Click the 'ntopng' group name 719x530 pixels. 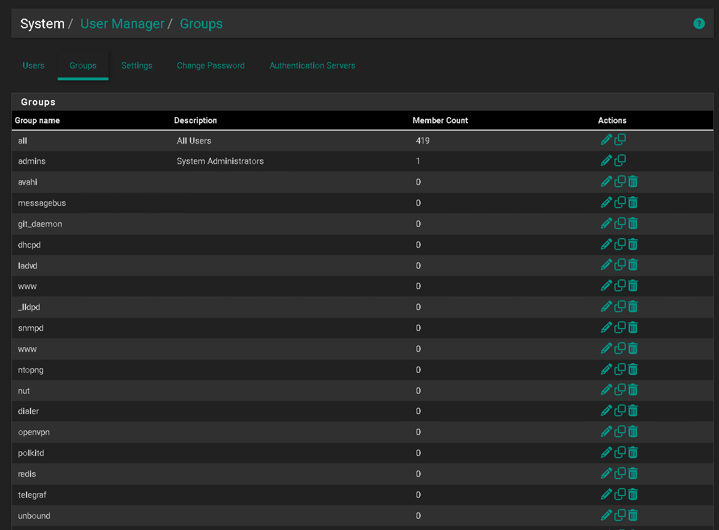(31, 370)
